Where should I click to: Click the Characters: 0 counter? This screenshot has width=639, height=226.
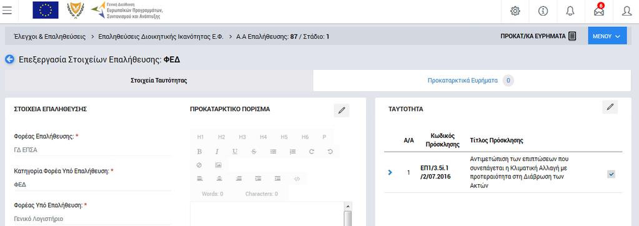coord(262,194)
